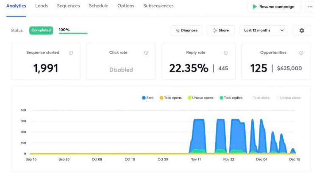
Task: Open the Sequences tab
Action: point(68,6)
